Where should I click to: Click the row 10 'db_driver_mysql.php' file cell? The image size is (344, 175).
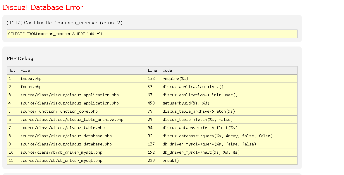pos(82,152)
